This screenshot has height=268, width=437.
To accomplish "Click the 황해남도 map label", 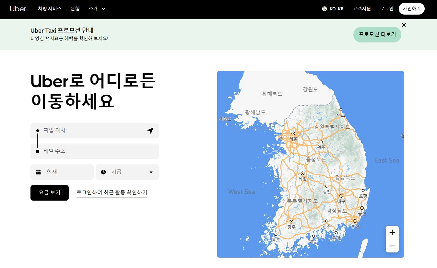I will tap(255, 112).
